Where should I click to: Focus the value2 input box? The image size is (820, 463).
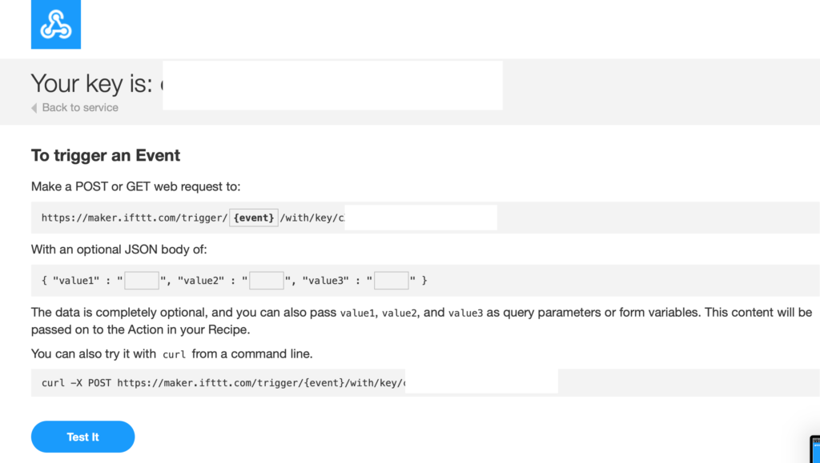[267, 281]
